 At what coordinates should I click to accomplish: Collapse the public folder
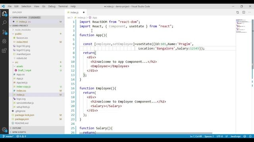pyautogui.click(x=18, y=34)
